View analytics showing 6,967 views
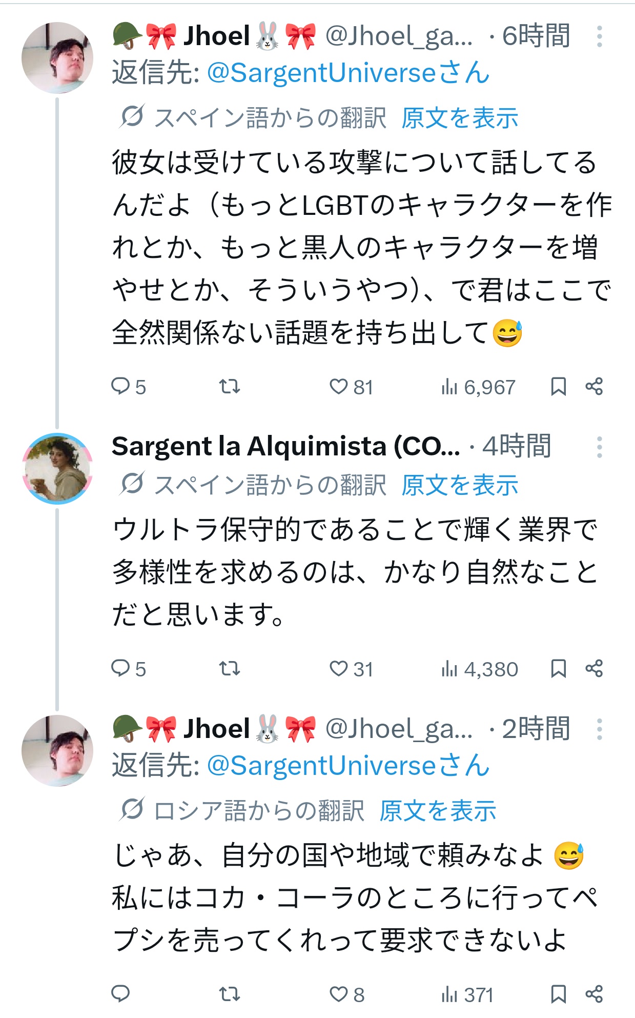Screen dimensions: 635x1018 (478, 387)
